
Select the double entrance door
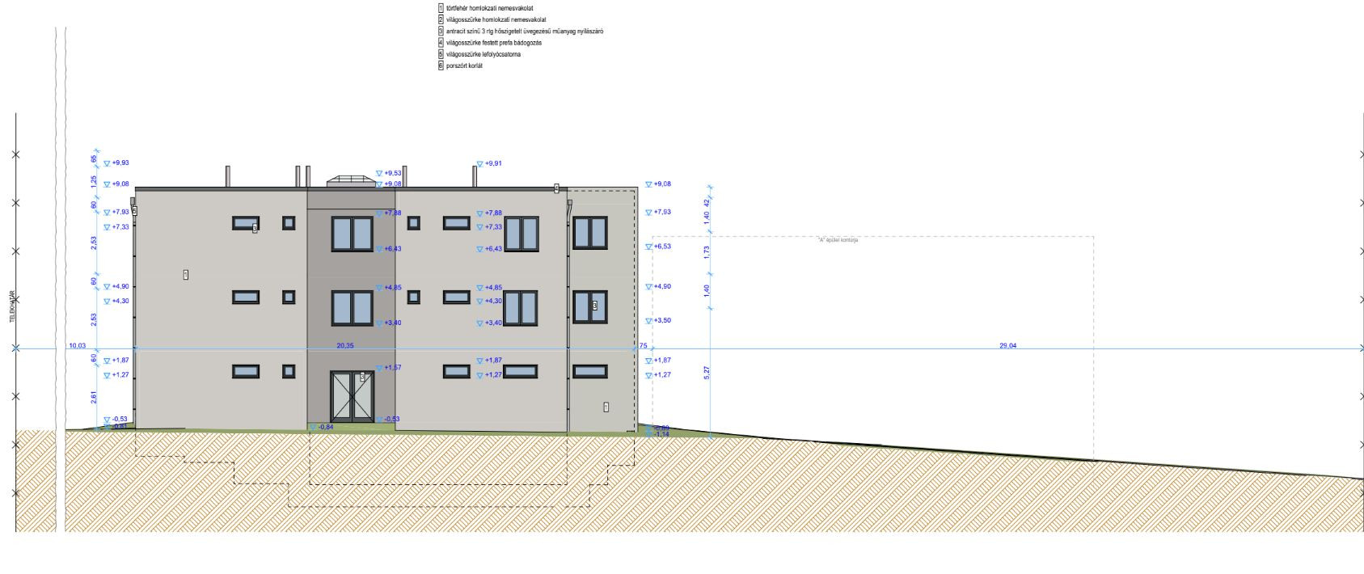pyautogui.click(x=352, y=396)
